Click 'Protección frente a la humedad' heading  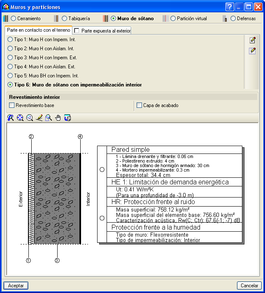(x=156, y=227)
